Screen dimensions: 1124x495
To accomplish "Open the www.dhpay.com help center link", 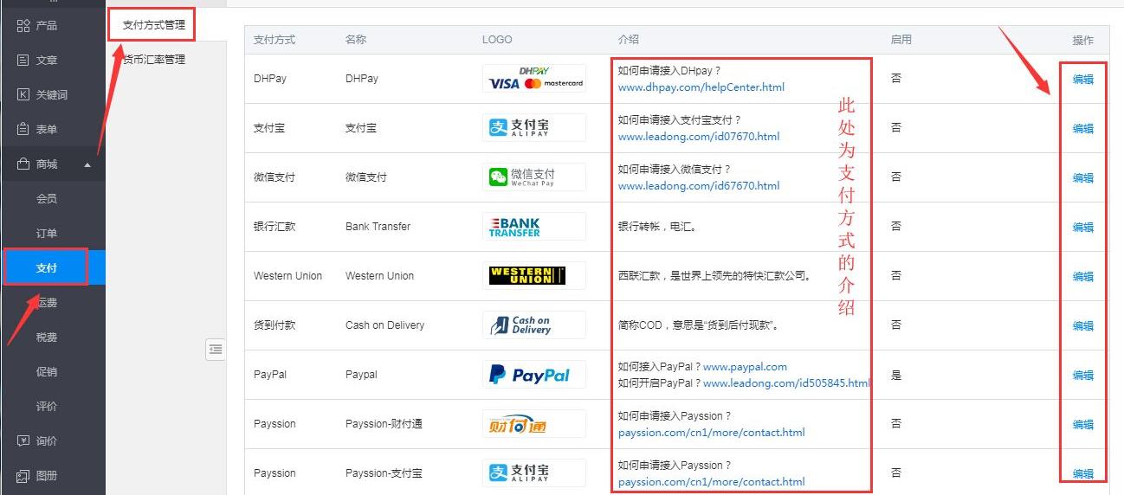I will 701,87.
